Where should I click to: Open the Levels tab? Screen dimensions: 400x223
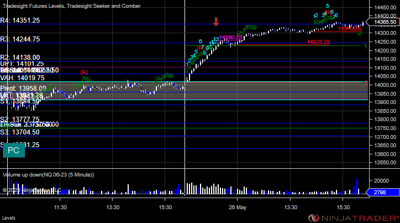(9, 218)
